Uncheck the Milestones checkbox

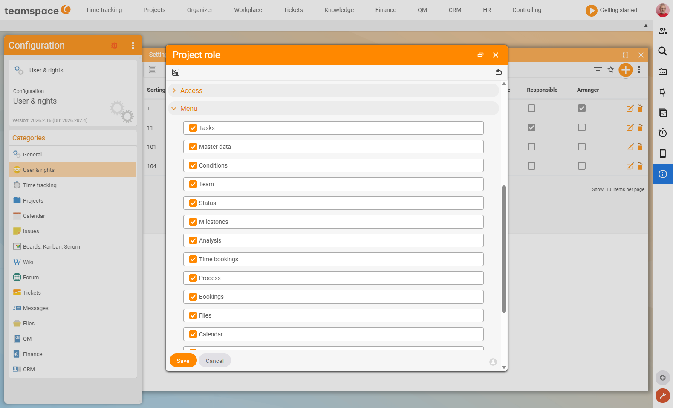point(193,222)
